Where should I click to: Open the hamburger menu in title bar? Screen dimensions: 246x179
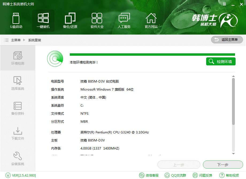click(225, 4)
